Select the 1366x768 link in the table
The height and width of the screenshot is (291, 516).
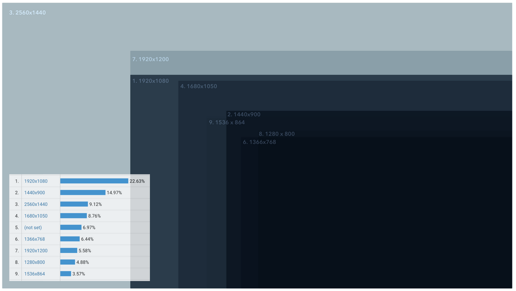(34, 239)
